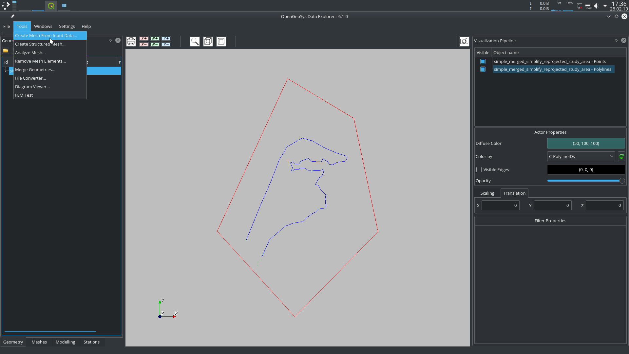Image resolution: width=629 pixels, height=354 pixels.
Task: Switch to the Stations tab
Action: (91, 342)
